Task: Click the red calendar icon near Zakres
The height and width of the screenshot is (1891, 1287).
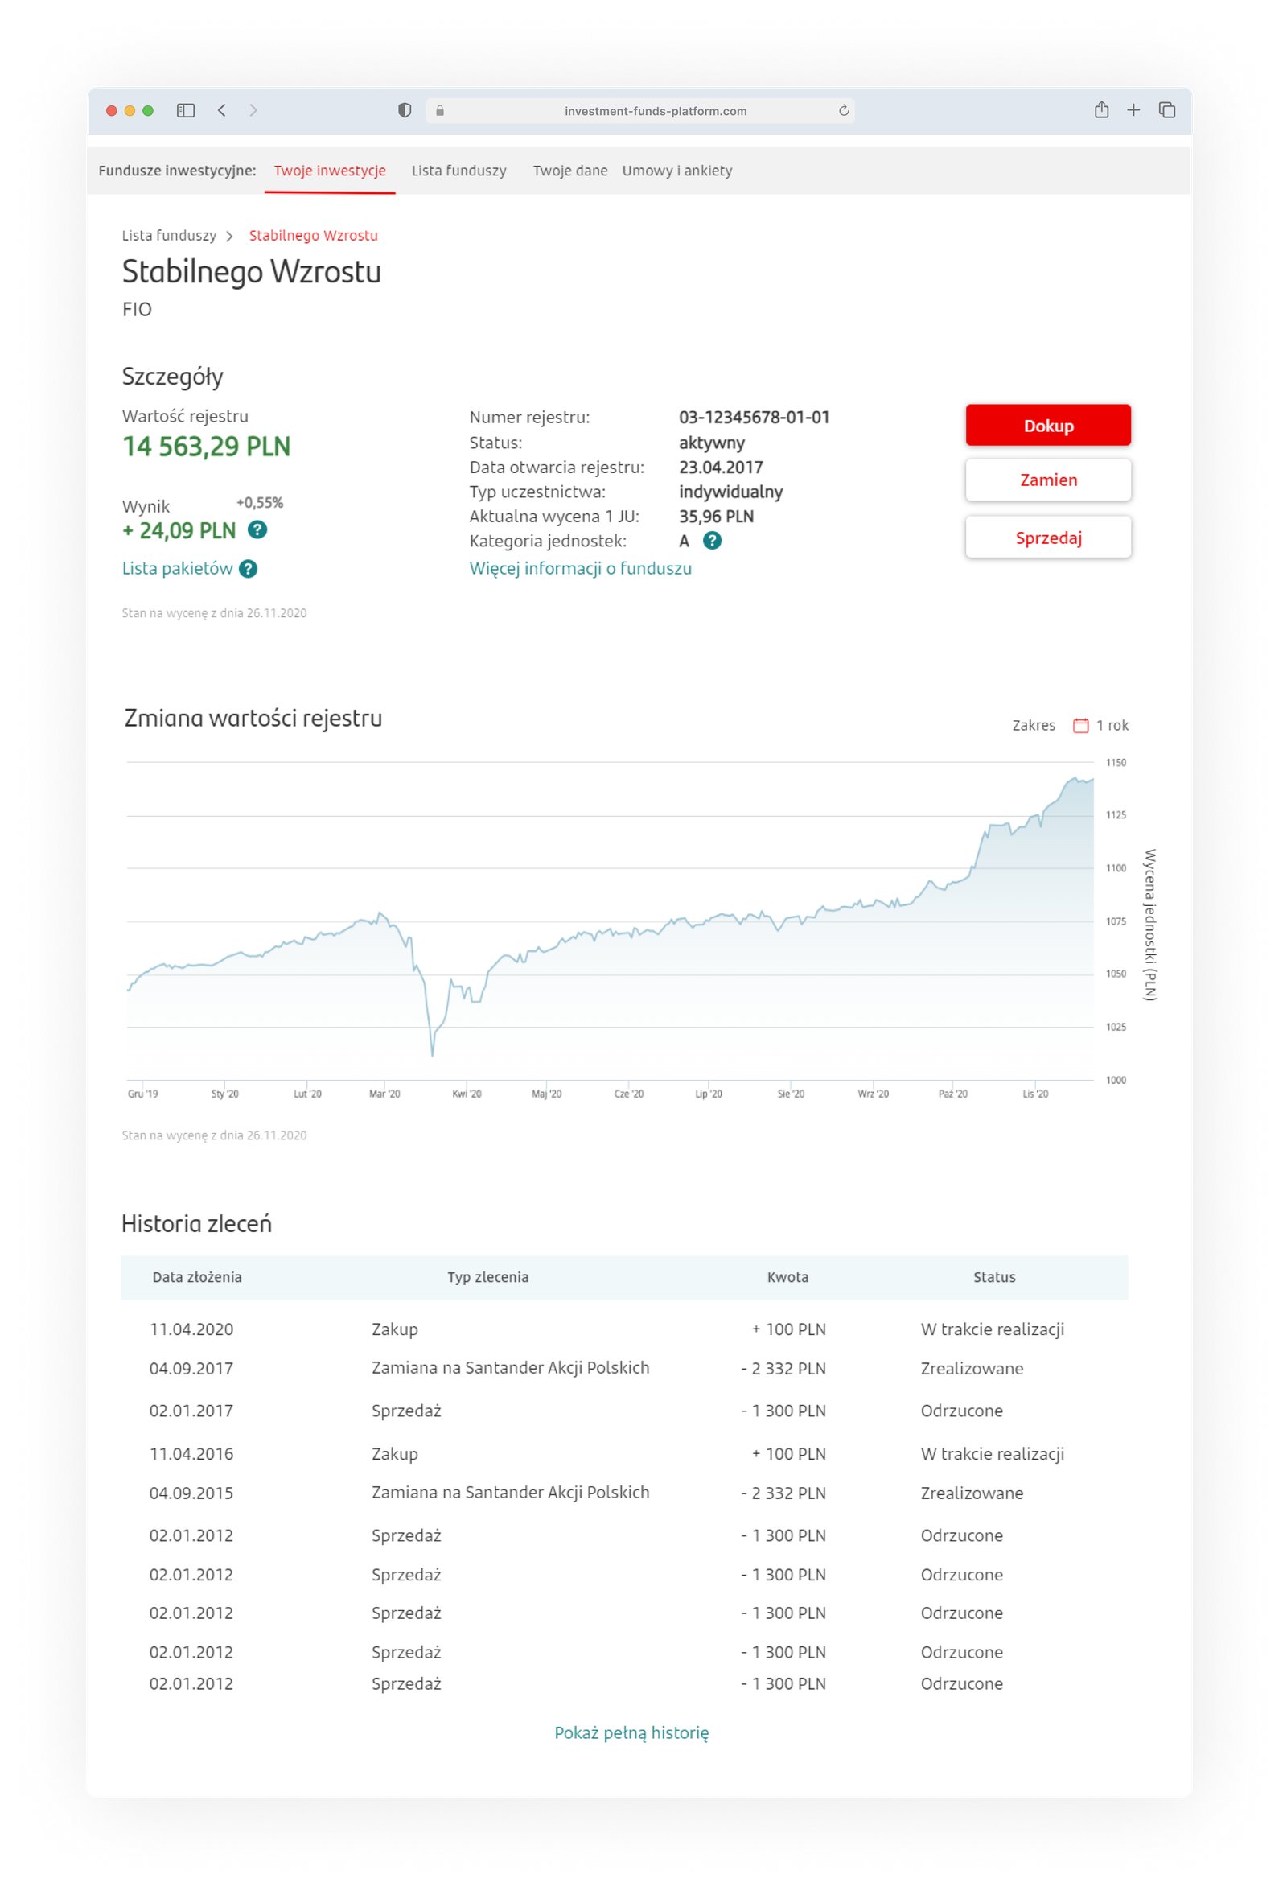Action: [1081, 724]
